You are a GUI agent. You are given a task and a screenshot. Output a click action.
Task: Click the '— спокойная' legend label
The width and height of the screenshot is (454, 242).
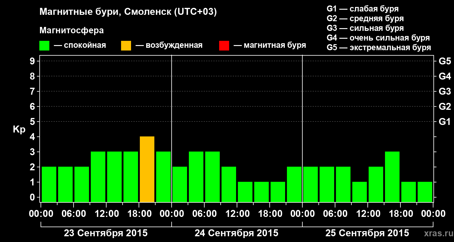pos(80,46)
